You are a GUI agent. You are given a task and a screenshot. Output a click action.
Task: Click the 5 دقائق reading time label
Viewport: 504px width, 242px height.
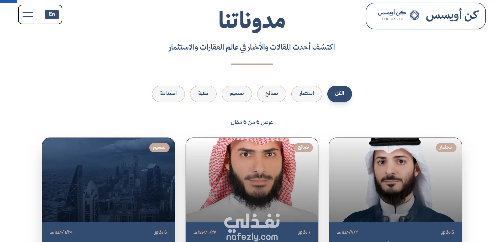pyautogui.click(x=447, y=232)
